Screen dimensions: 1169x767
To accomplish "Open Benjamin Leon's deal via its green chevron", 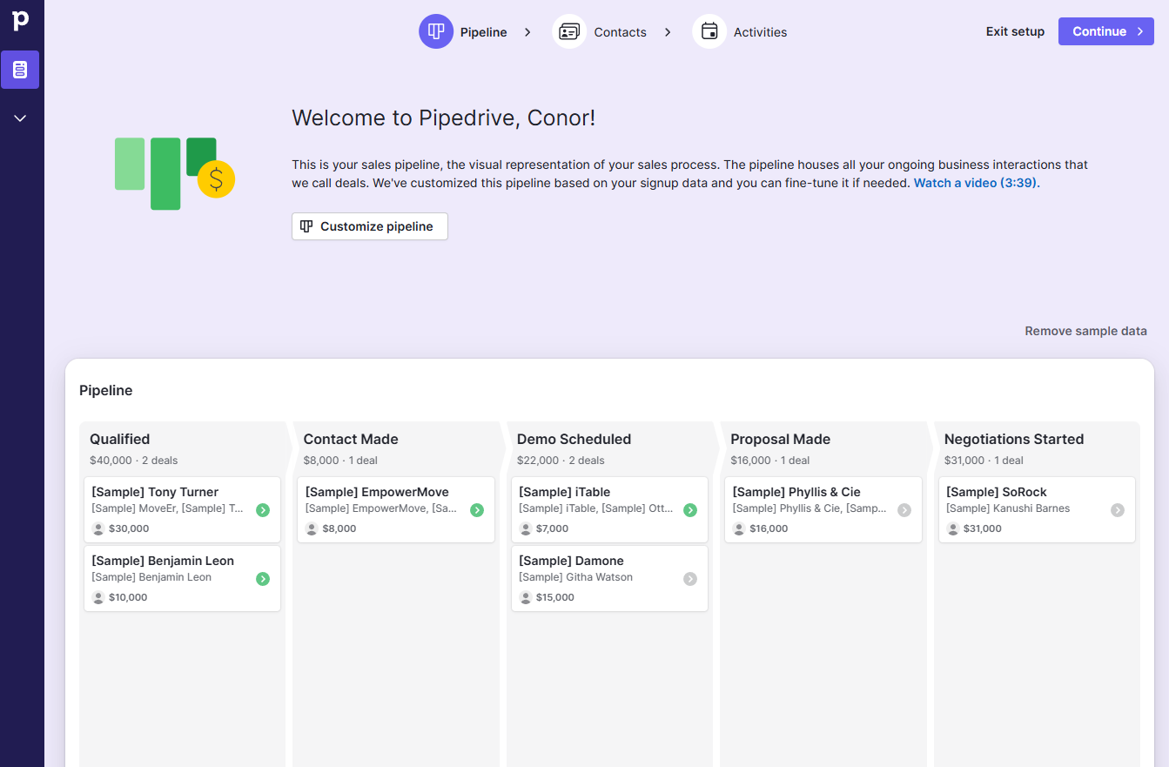I will 263,578.
